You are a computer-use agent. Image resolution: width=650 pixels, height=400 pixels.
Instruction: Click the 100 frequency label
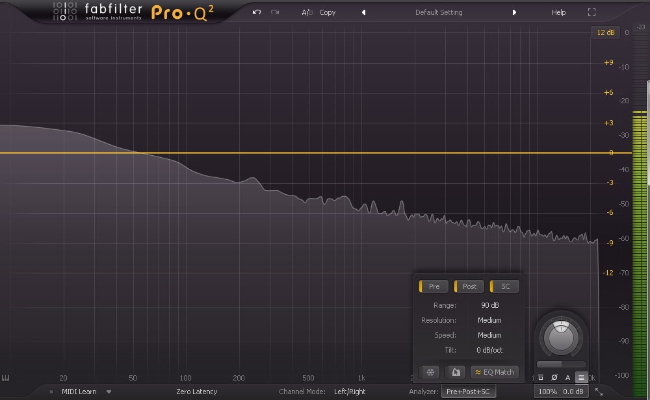pyautogui.click(x=185, y=378)
